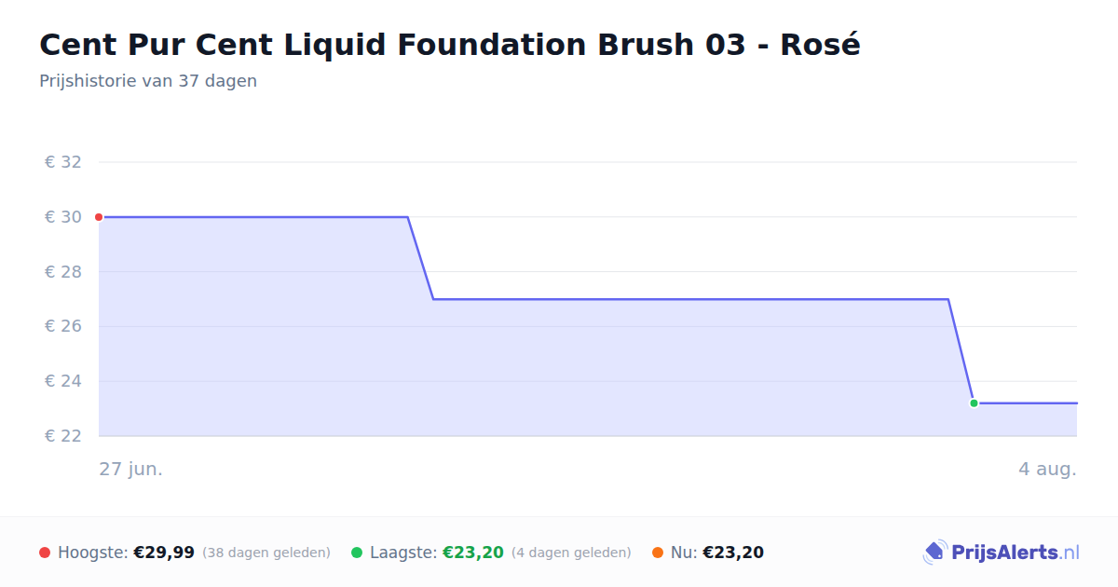Click the red highest price dot on chart
1118x587 pixels.
(99, 217)
